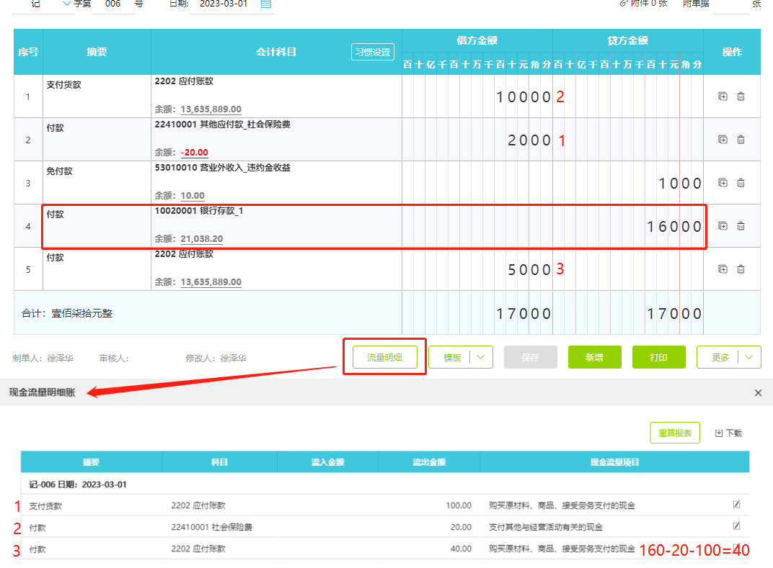773x568 pixels.
Task: Expand the 记 voucher type dropdown
Action: pos(68,4)
